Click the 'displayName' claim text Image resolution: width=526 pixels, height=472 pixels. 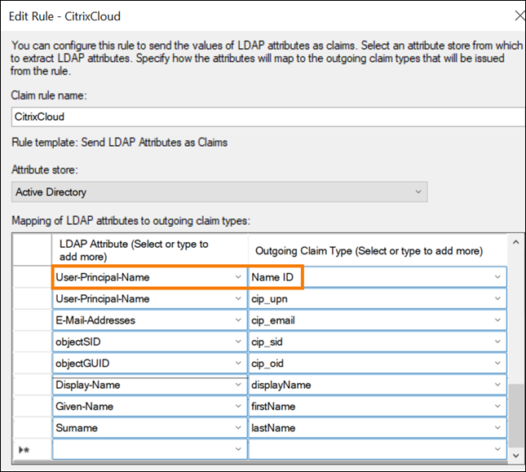281,385
